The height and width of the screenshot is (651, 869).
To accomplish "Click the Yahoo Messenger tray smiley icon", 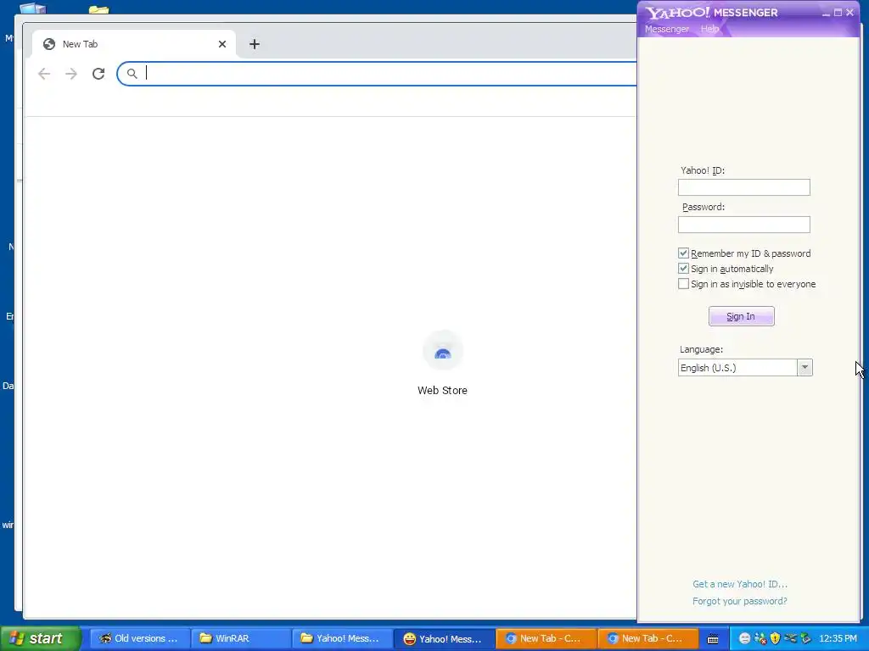I will (745, 638).
